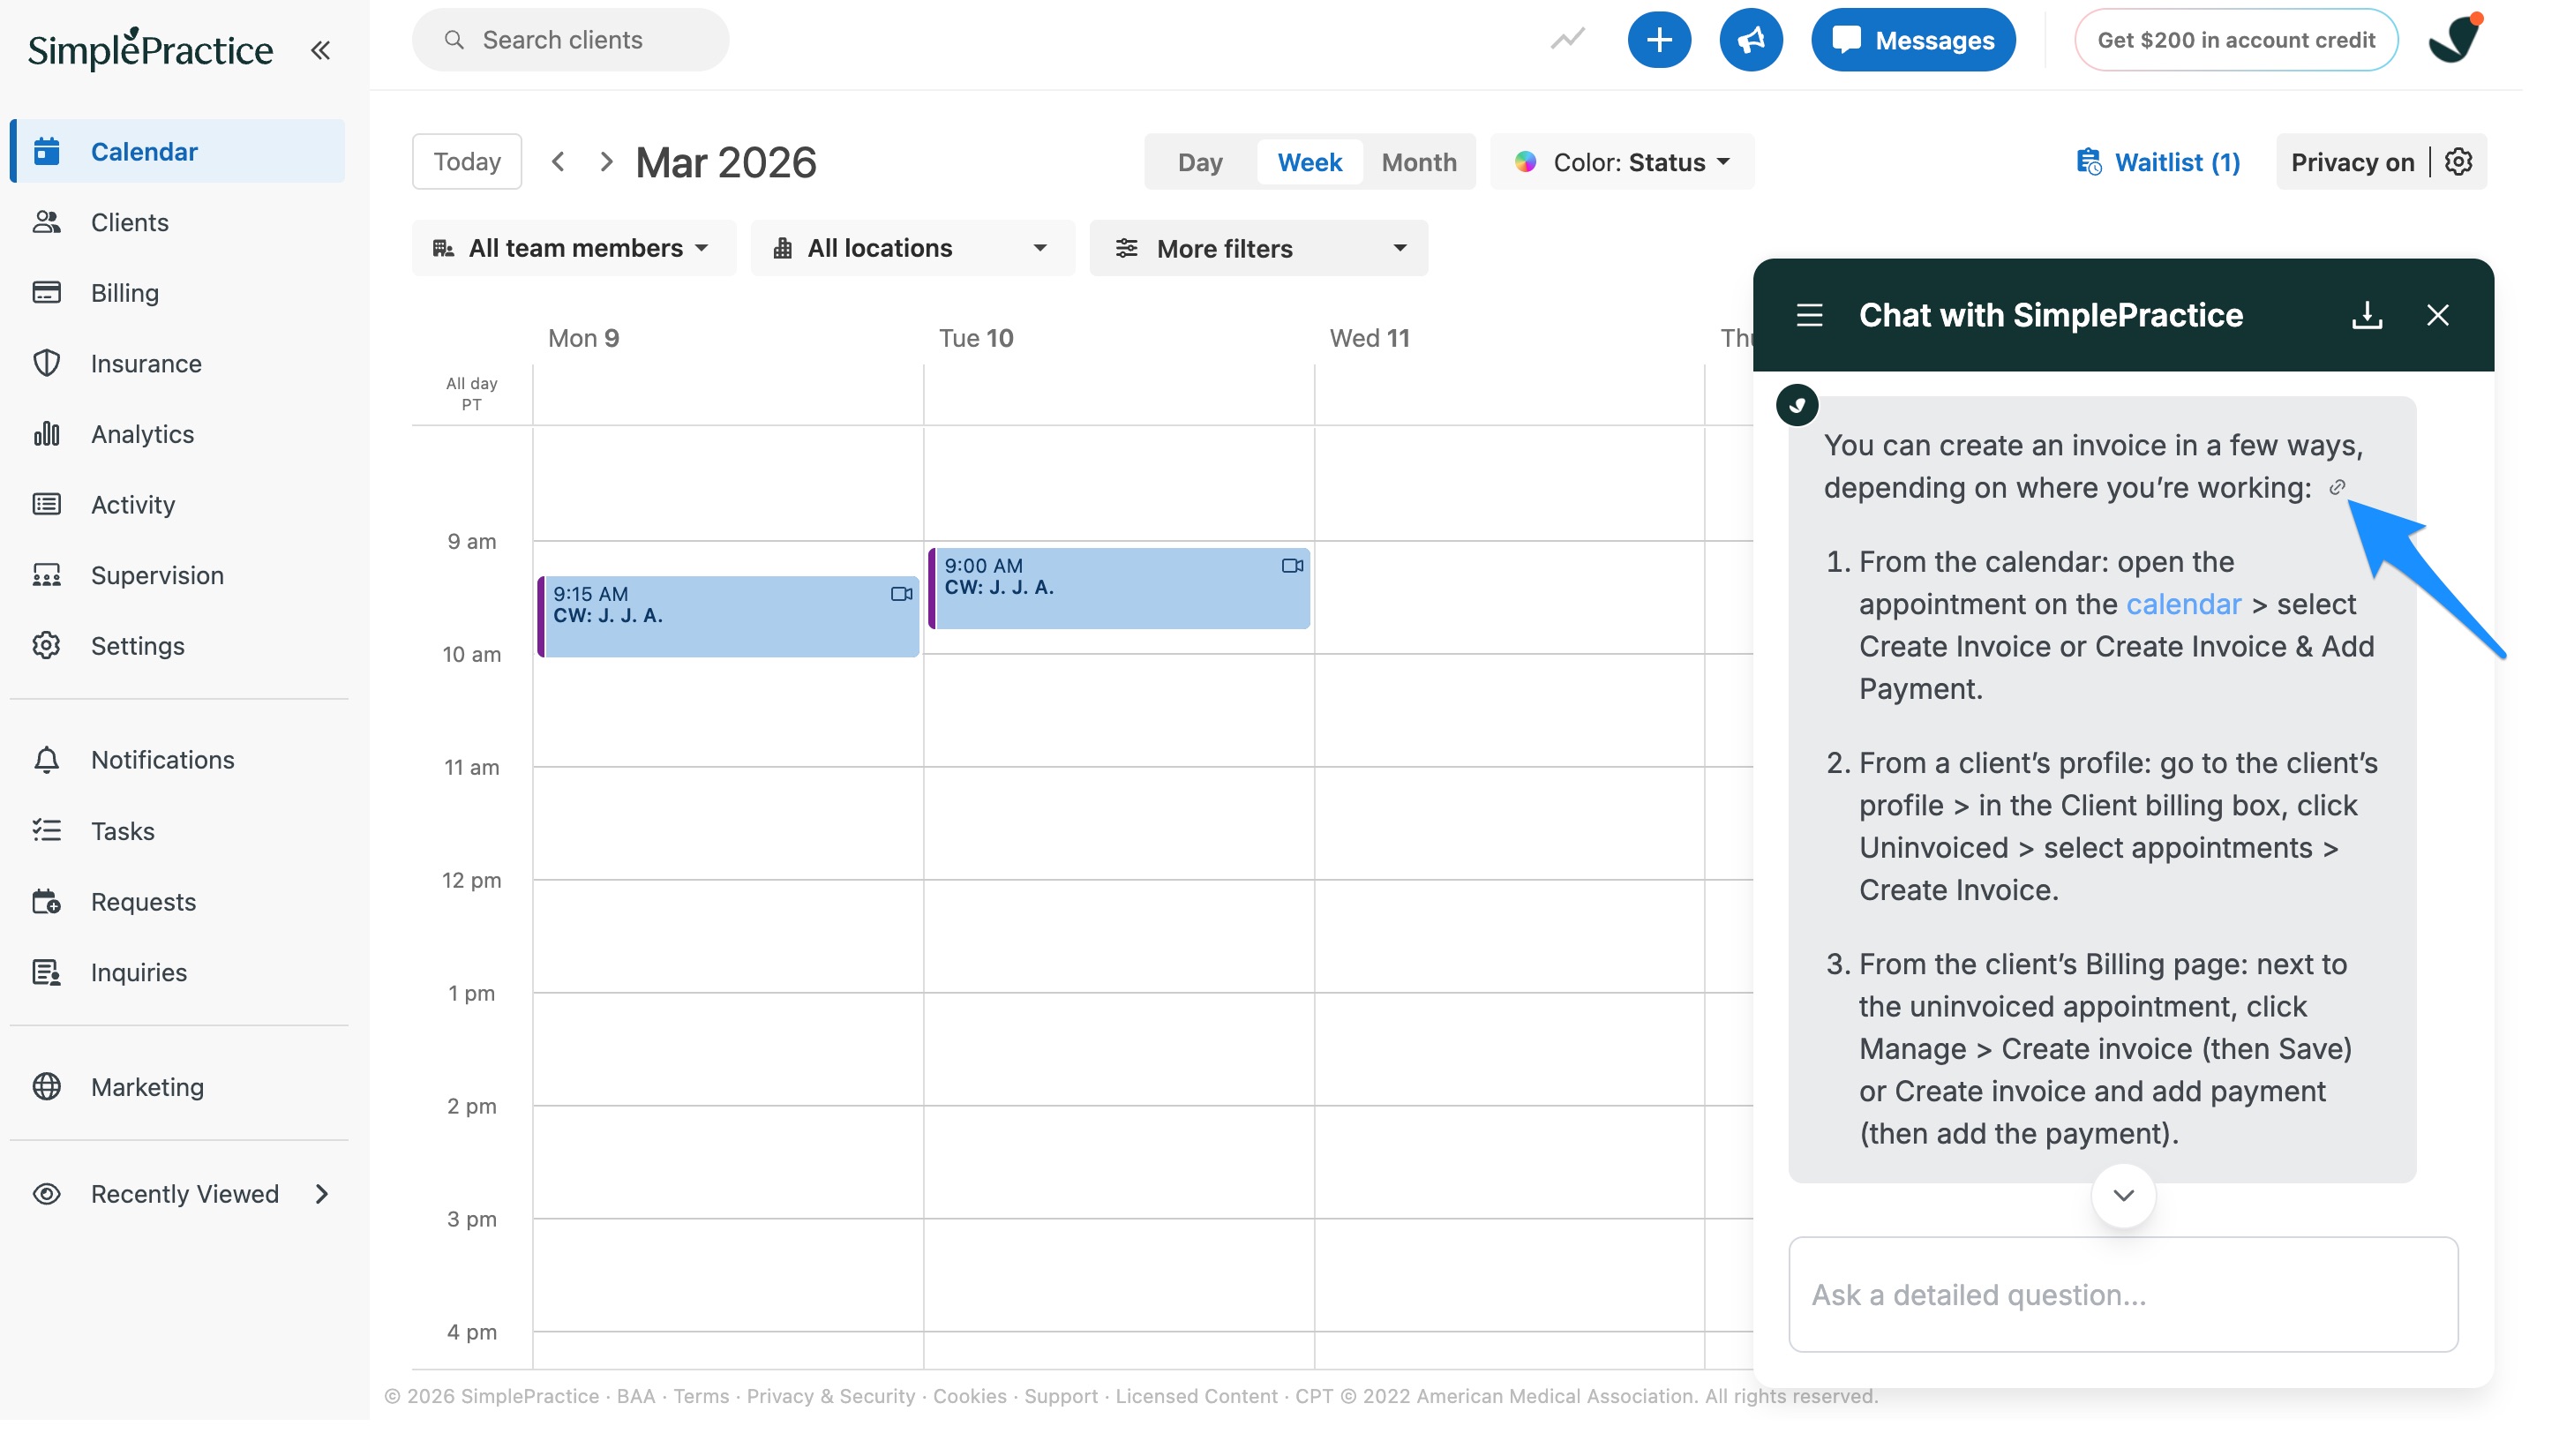Open Analytics section
The height and width of the screenshot is (1456, 2559).
click(x=178, y=434)
